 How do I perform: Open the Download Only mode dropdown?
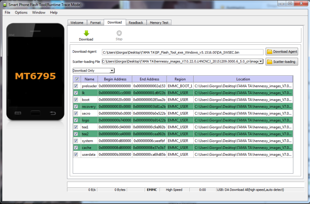[x=94, y=71]
